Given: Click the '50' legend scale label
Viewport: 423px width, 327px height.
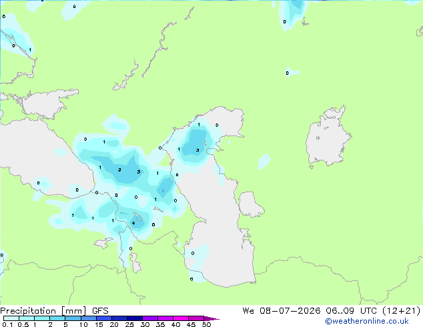Looking at the screenshot, I should coord(206,324).
